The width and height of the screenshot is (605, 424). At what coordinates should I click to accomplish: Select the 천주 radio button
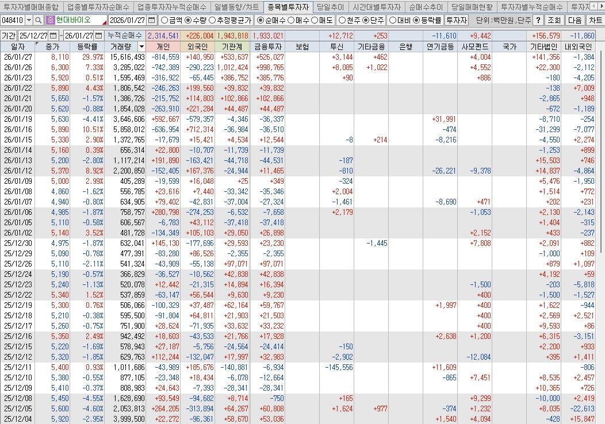pos(342,21)
